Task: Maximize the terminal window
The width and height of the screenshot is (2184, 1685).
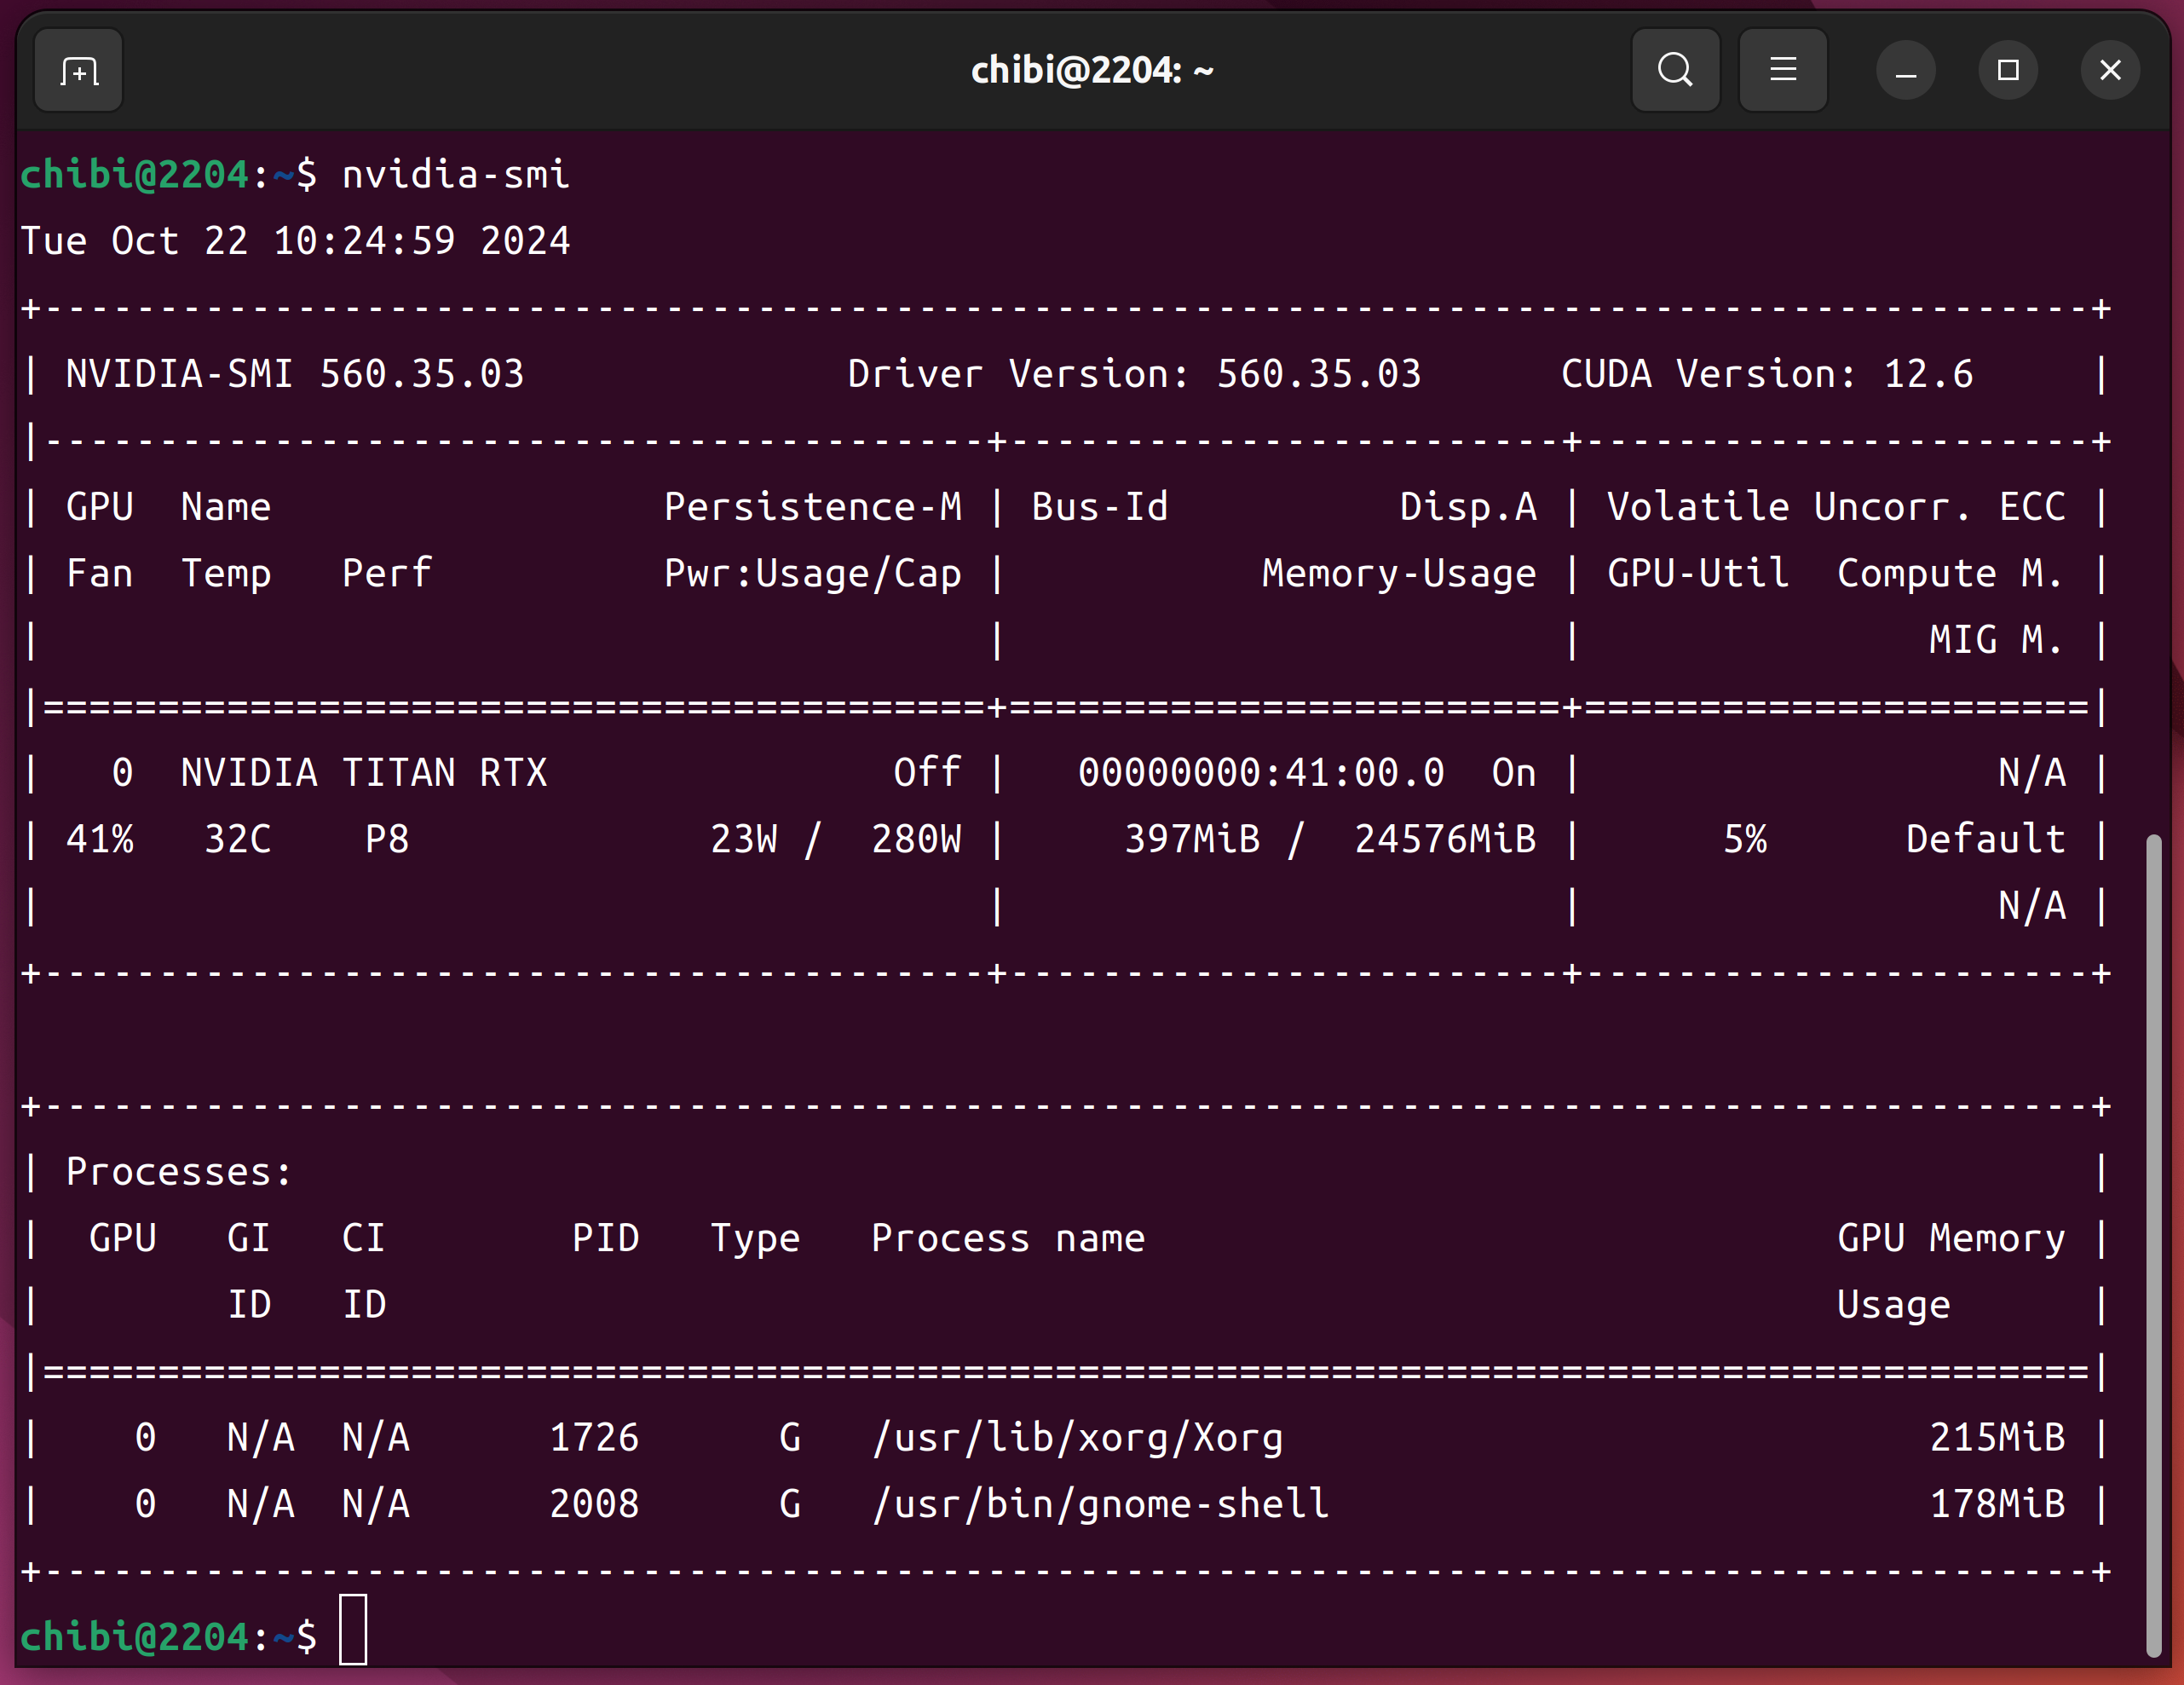Action: [x=2008, y=71]
